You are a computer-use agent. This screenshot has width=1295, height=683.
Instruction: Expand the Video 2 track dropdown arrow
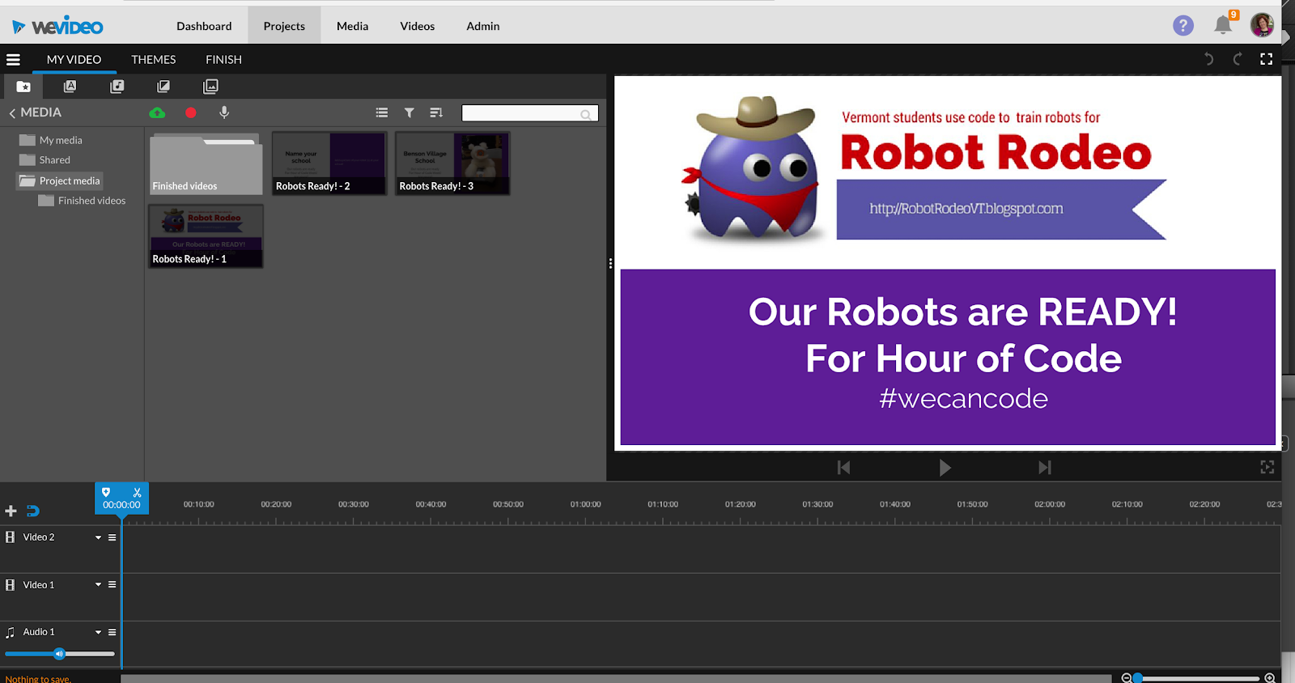coord(99,537)
